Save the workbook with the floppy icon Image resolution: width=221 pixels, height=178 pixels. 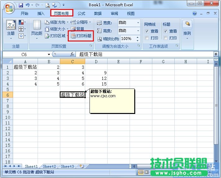pyautogui.click(x=21, y=6)
